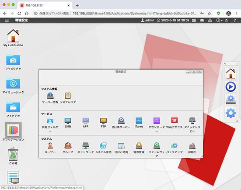Open バックアップ backup settings
Viewport: 241px width, 190px height.
[174, 148]
